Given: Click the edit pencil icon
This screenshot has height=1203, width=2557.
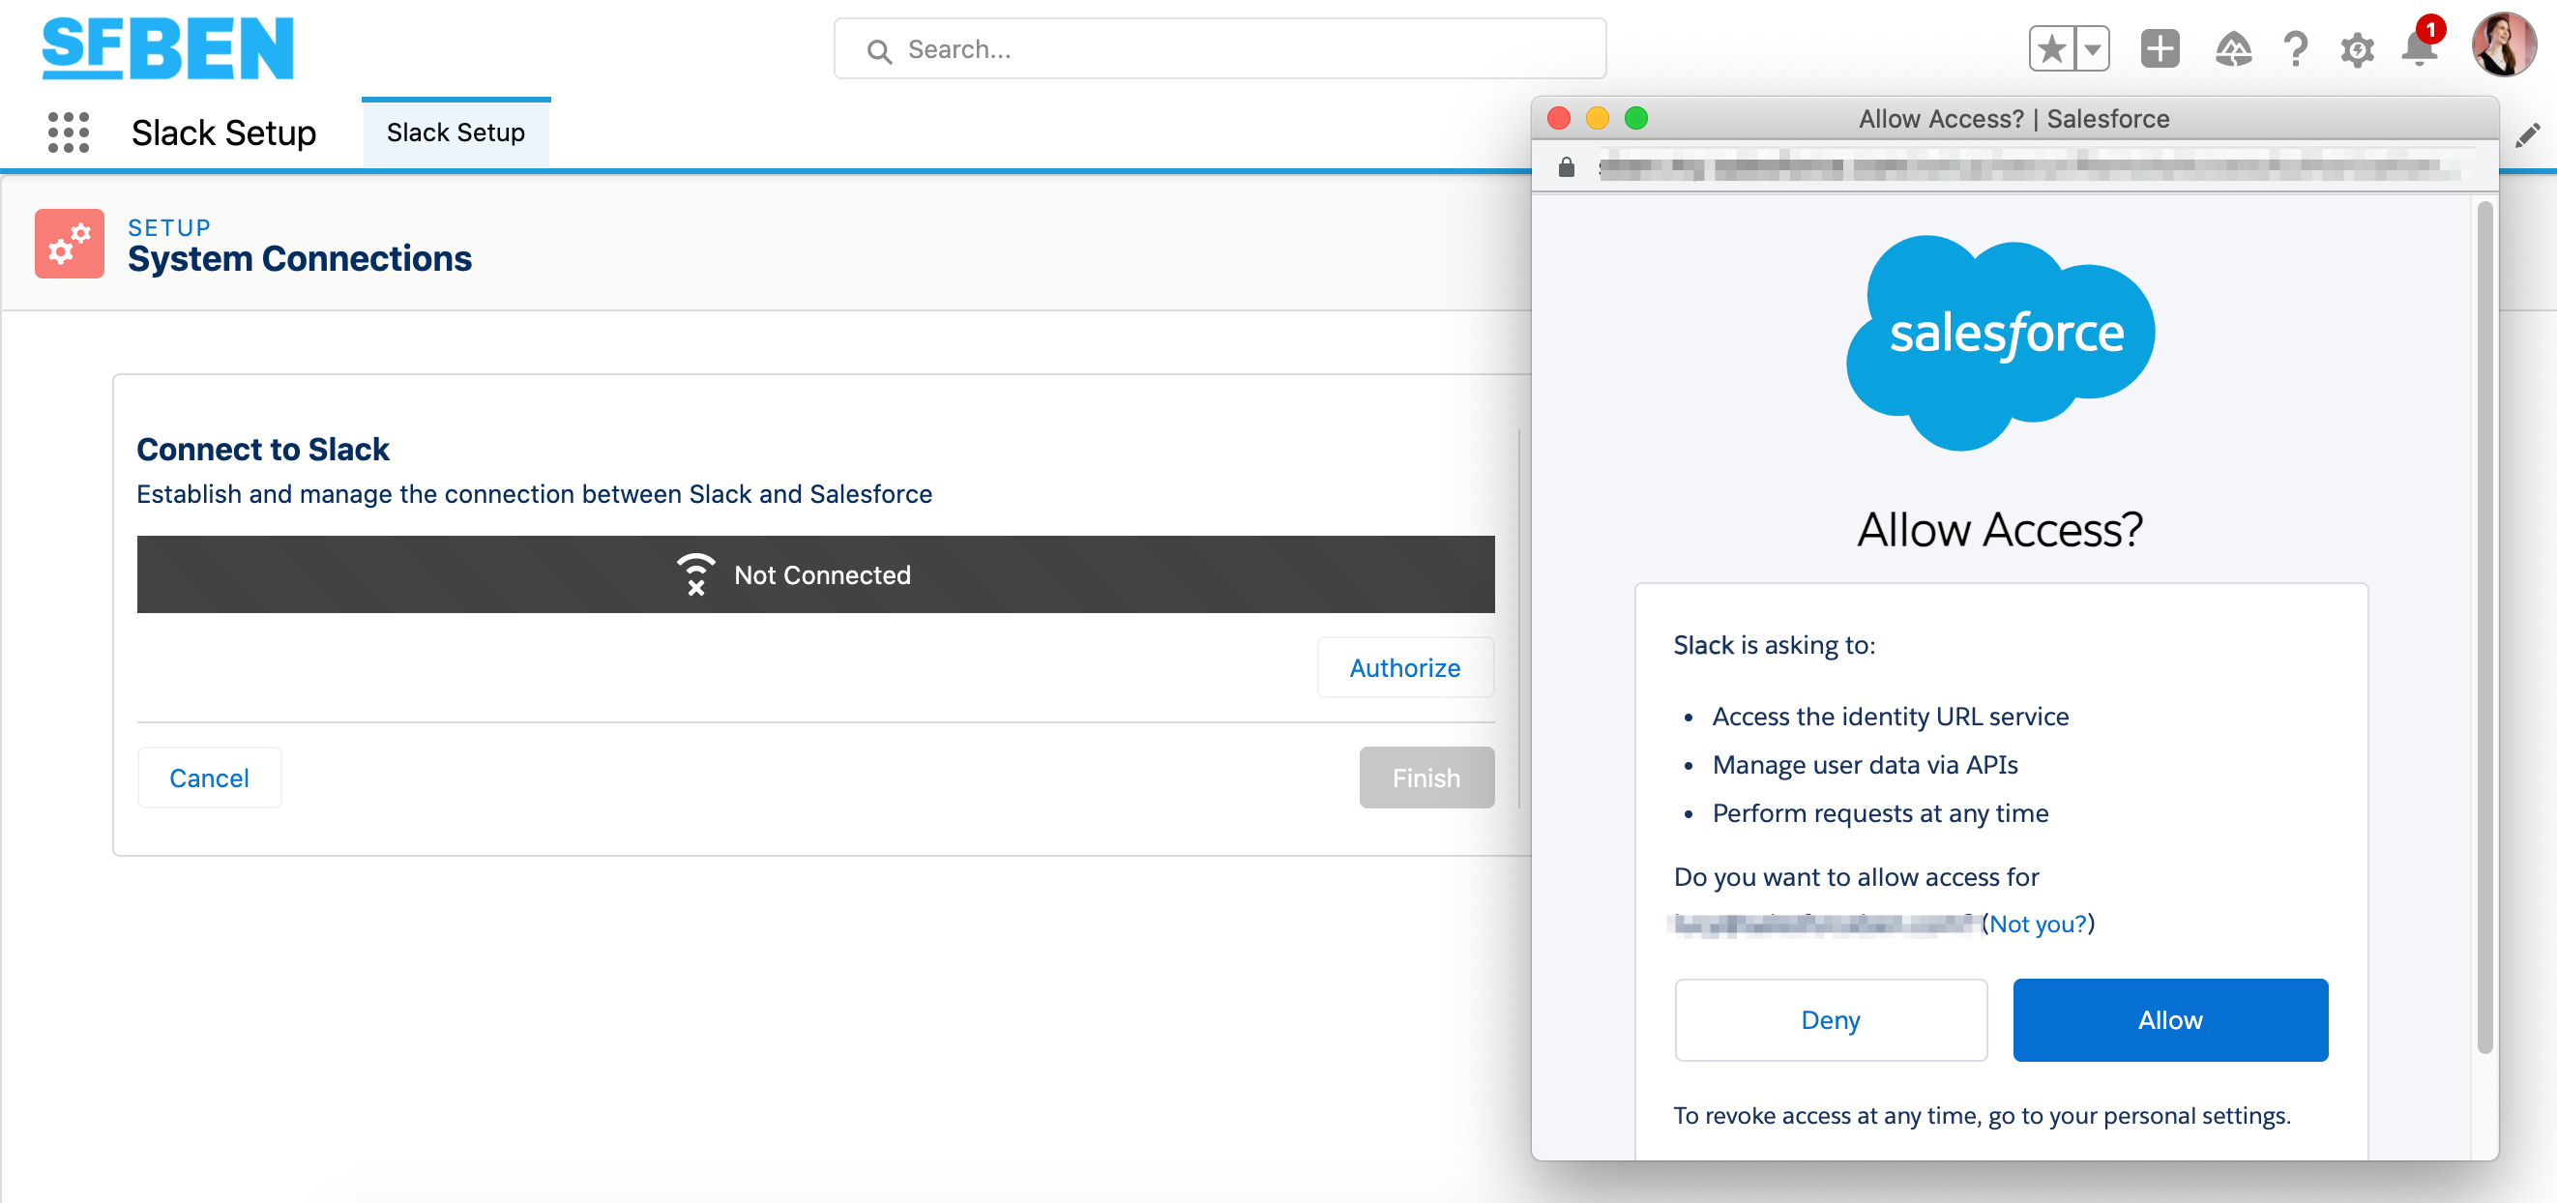Looking at the screenshot, I should point(2527,135).
